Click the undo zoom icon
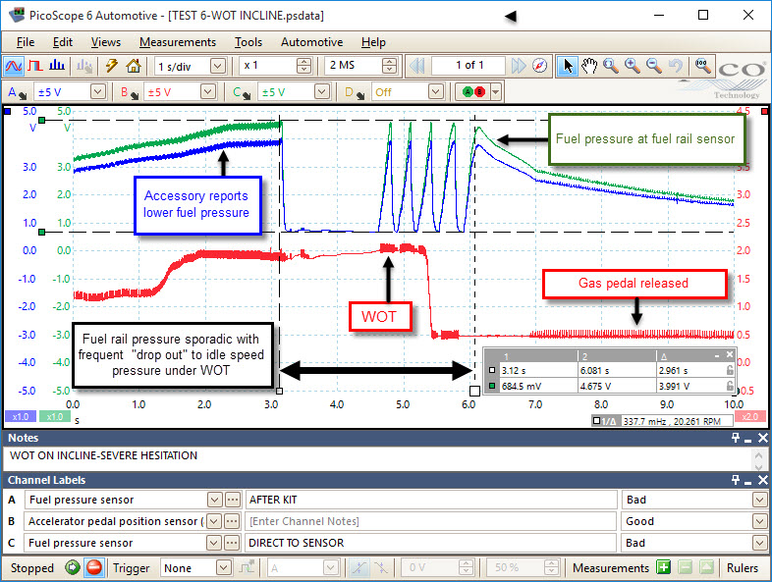Image resolution: width=772 pixels, height=582 pixels. tap(676, 66)
